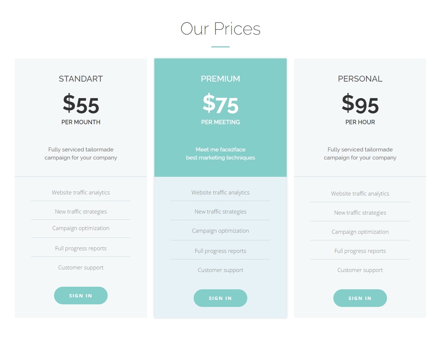Click the "Our Prices" heading
Image resolution: width=441 pixels, height=340 pixels.
[x=220, y=29]
